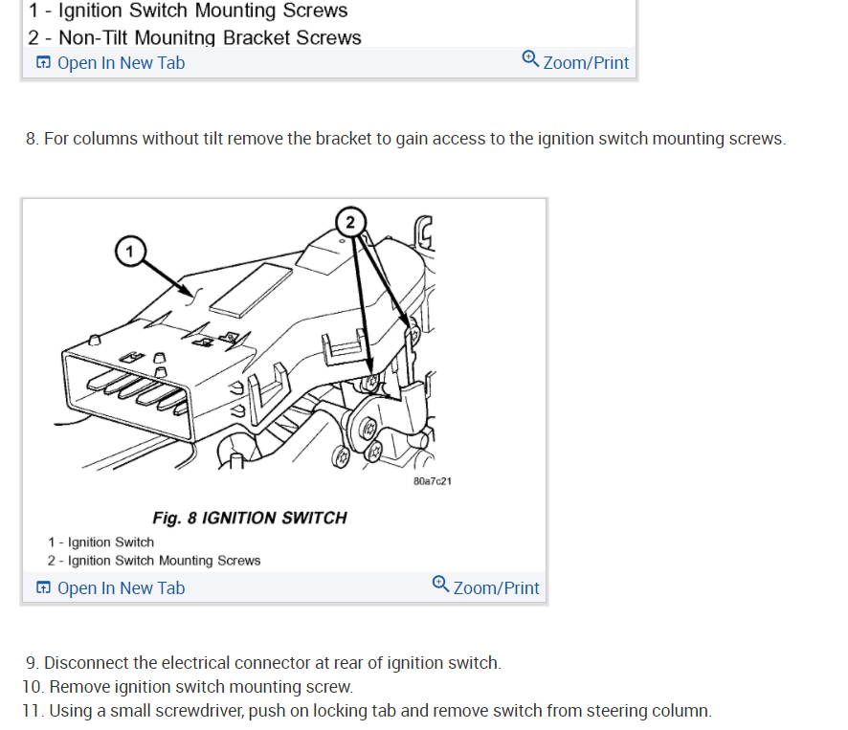The height and width of the screenshot is (730, 848).
Task: Click the magnifier icon below the Non-Tilt Bracket caption
Action: pyautogui.click(x=530, y=59)
